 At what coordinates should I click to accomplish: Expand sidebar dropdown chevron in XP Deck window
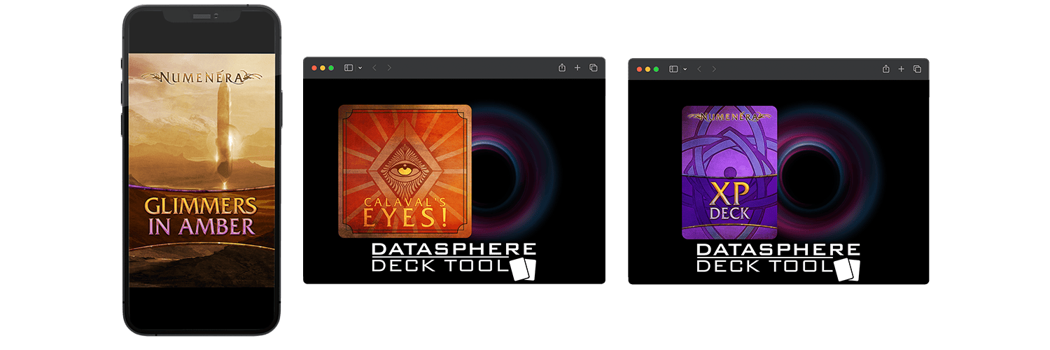685,69
